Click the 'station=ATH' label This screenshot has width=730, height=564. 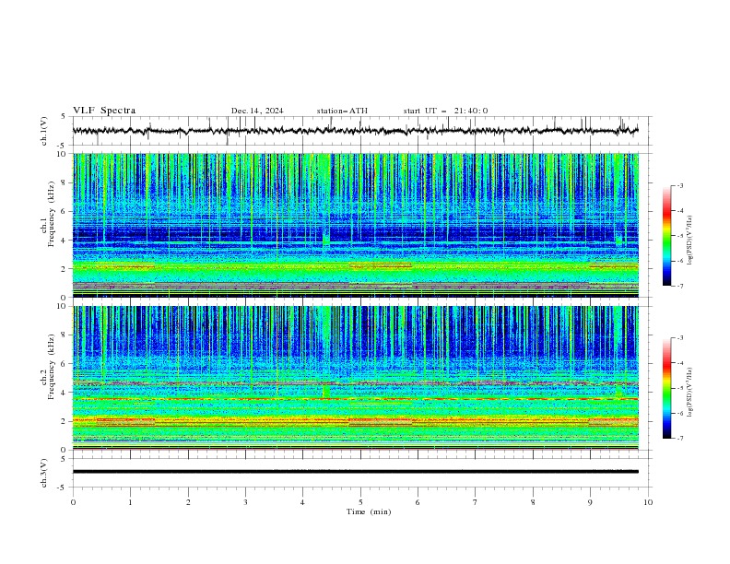pos(342,111)
